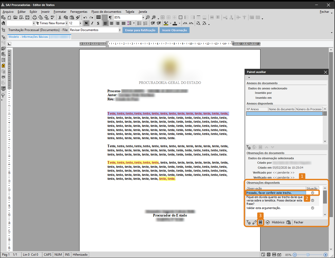The image size is (335, 258).
Task: Open the Ferramentas menu
Action: click(x=79, y=12)
